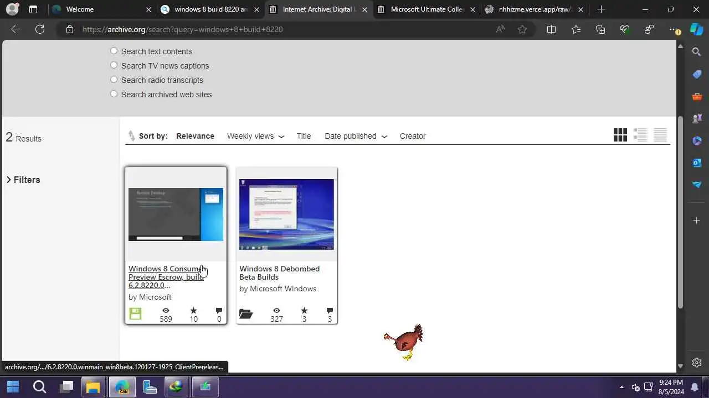709x398 pixels.
Task: Open Windows 8 Consumer Preview Escrow link
Action: (168, 277)
